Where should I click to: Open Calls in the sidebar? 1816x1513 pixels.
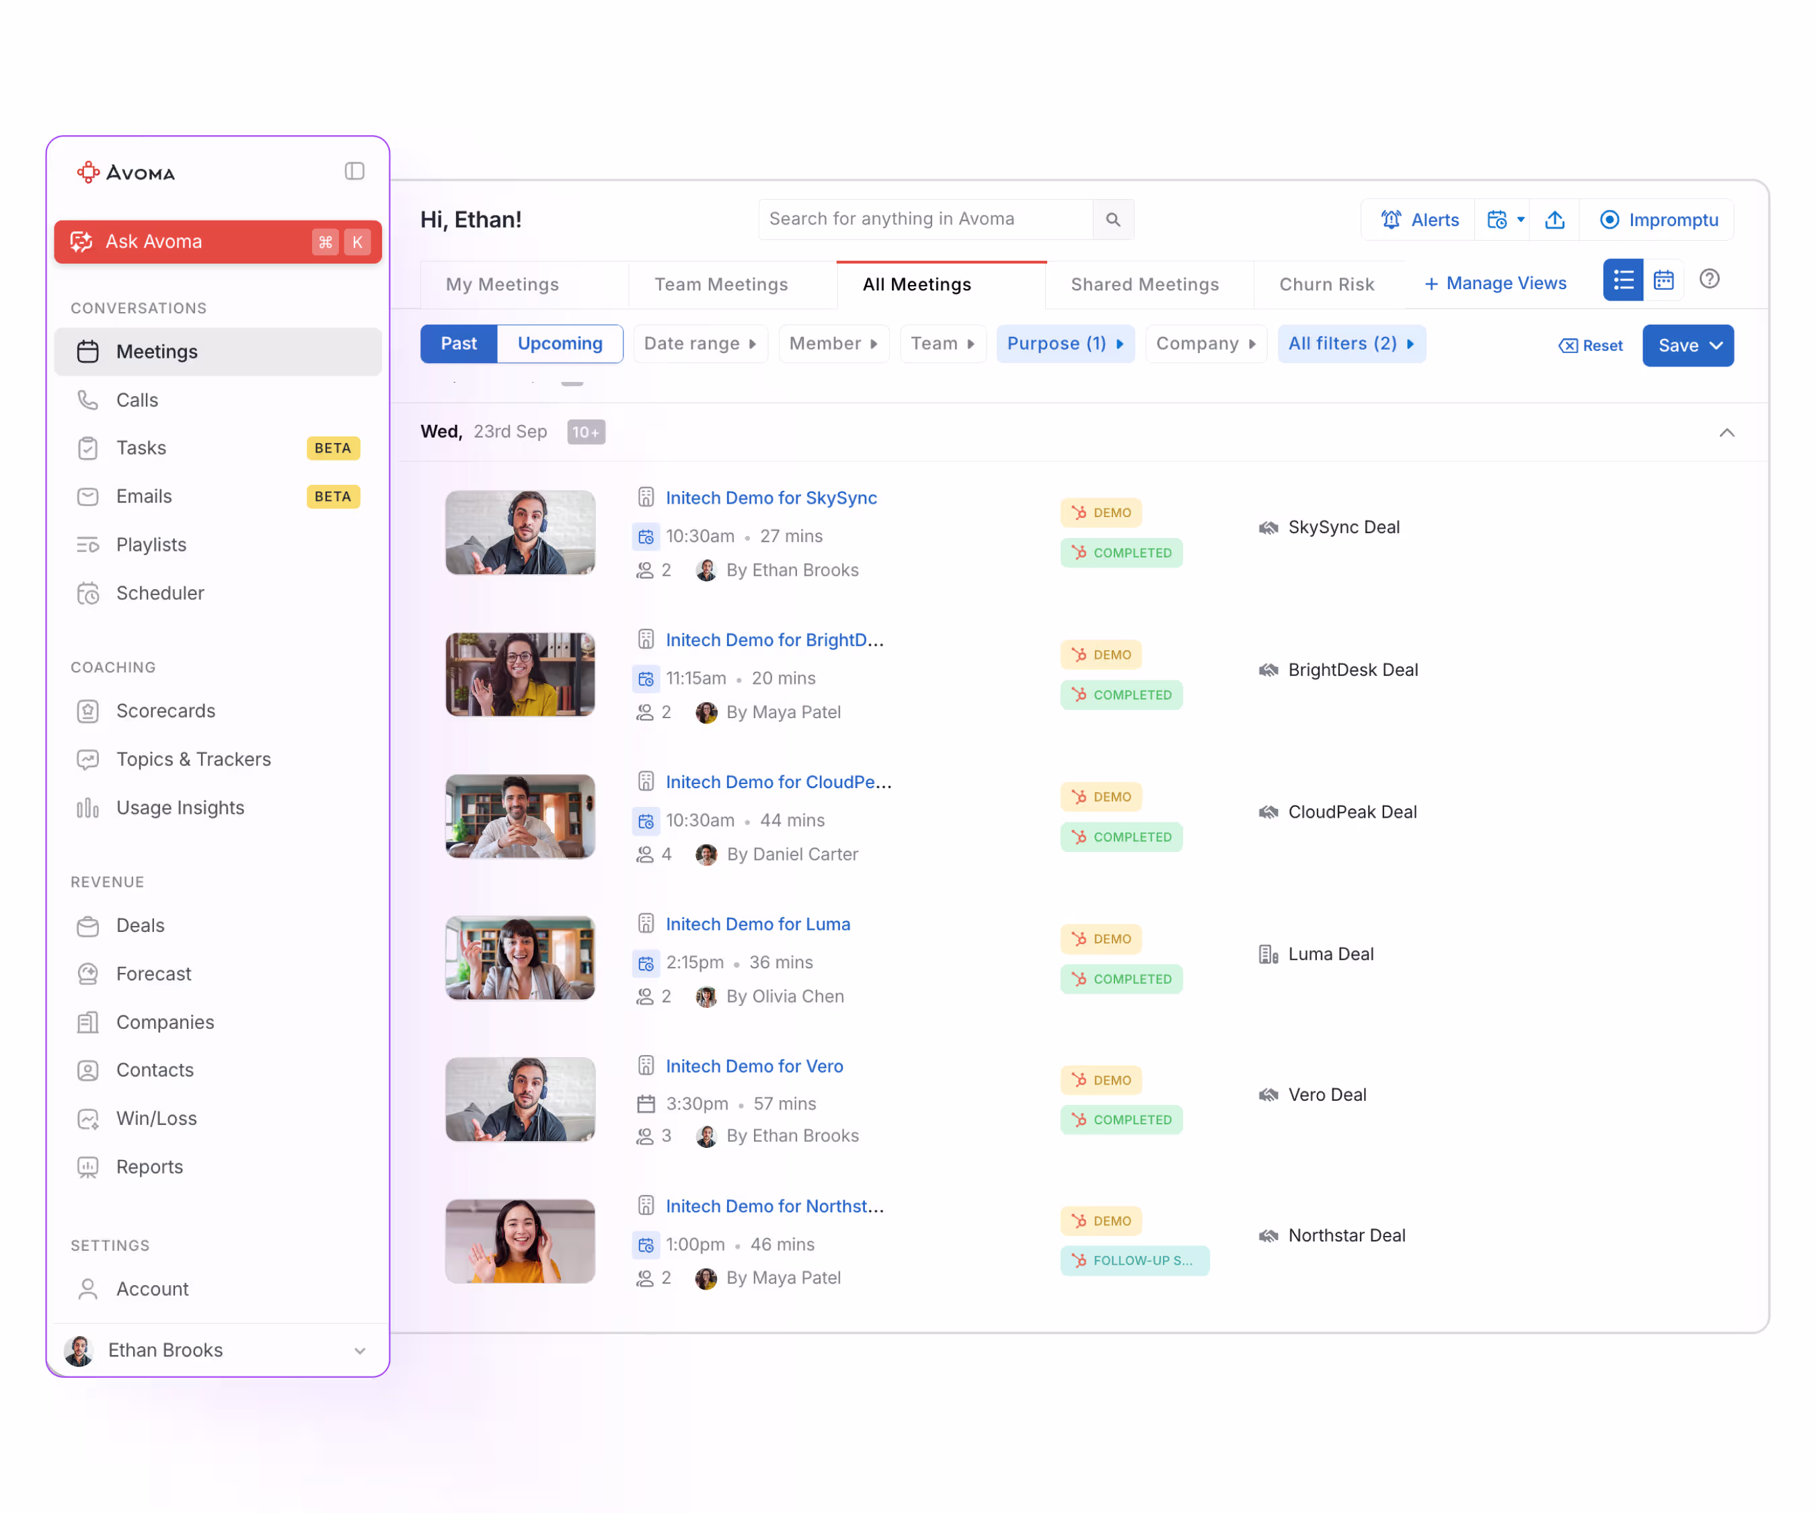[218, 400]
